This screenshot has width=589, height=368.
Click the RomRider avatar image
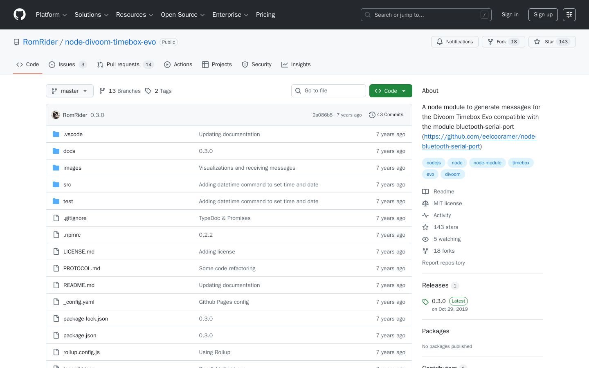click(56, 115)
